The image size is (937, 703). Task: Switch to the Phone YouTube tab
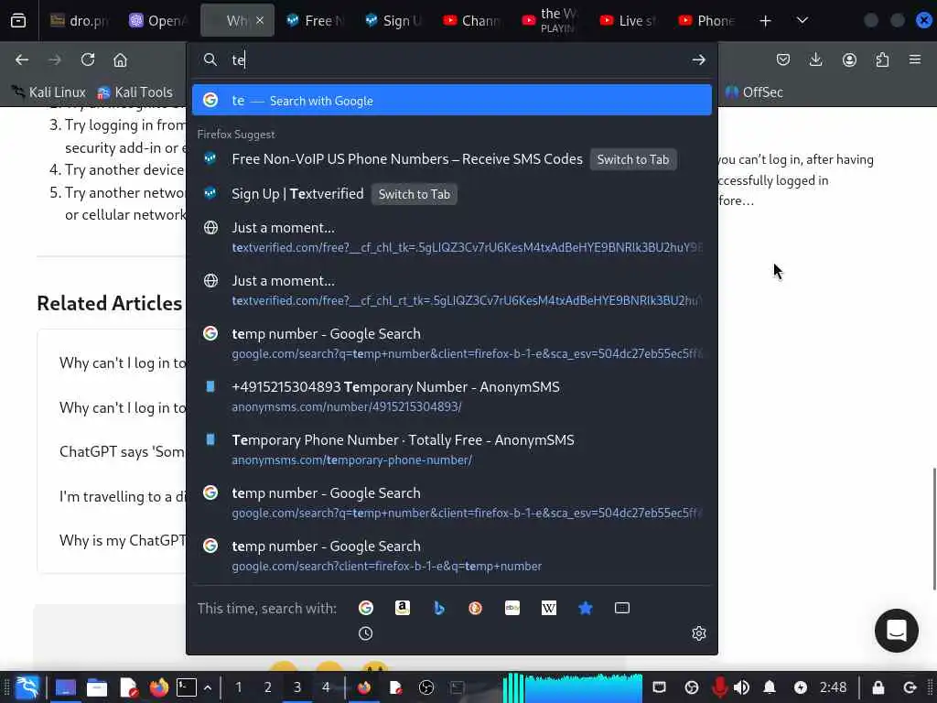708,21
